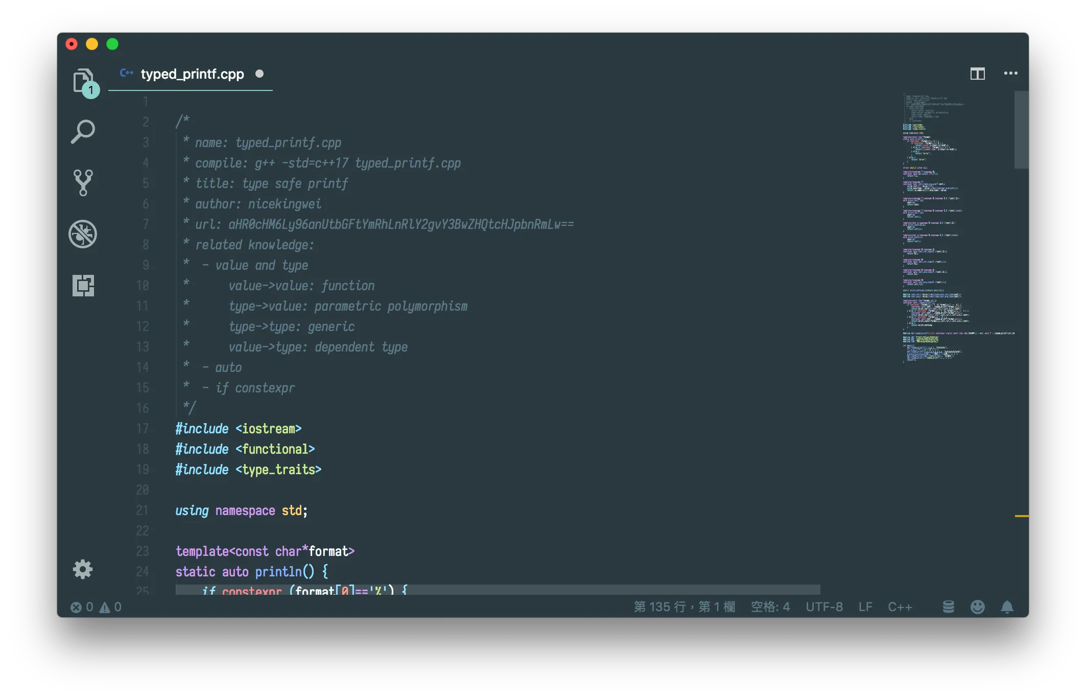Image resolution: width=1086 pixels, height=699 pixels.
Task: Open the More Actions ellipsis menu
Action: pyautogui.click(x=1010, y=74)
